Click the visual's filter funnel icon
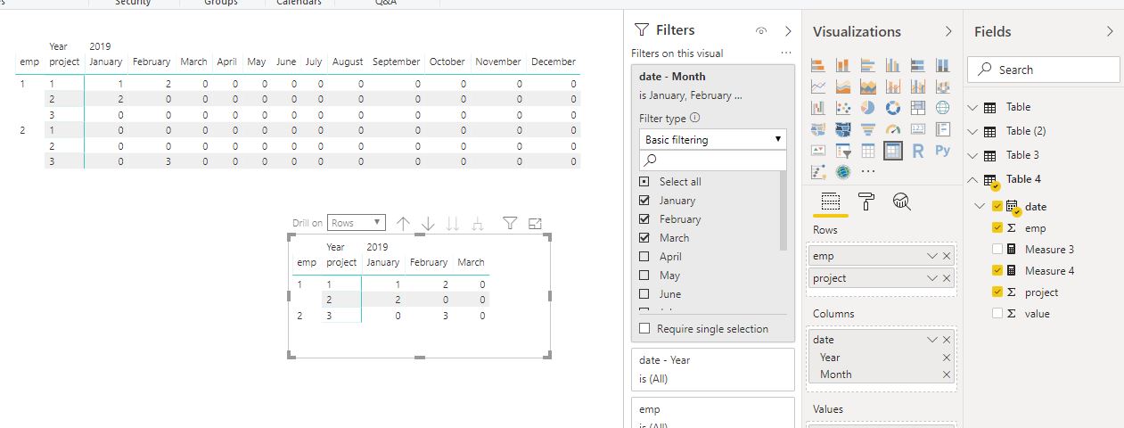The width and height of the screenshot is (1124, 428). tap(510, 223)
